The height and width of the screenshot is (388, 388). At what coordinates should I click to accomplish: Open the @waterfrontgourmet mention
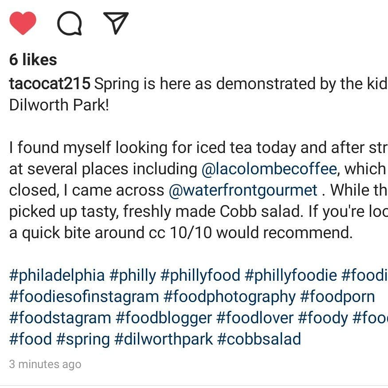[x=243, y=190]
